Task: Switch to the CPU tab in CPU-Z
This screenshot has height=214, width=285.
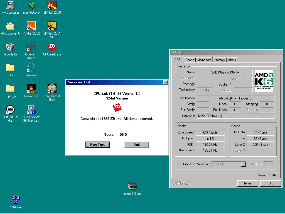Action: [177, 60]
